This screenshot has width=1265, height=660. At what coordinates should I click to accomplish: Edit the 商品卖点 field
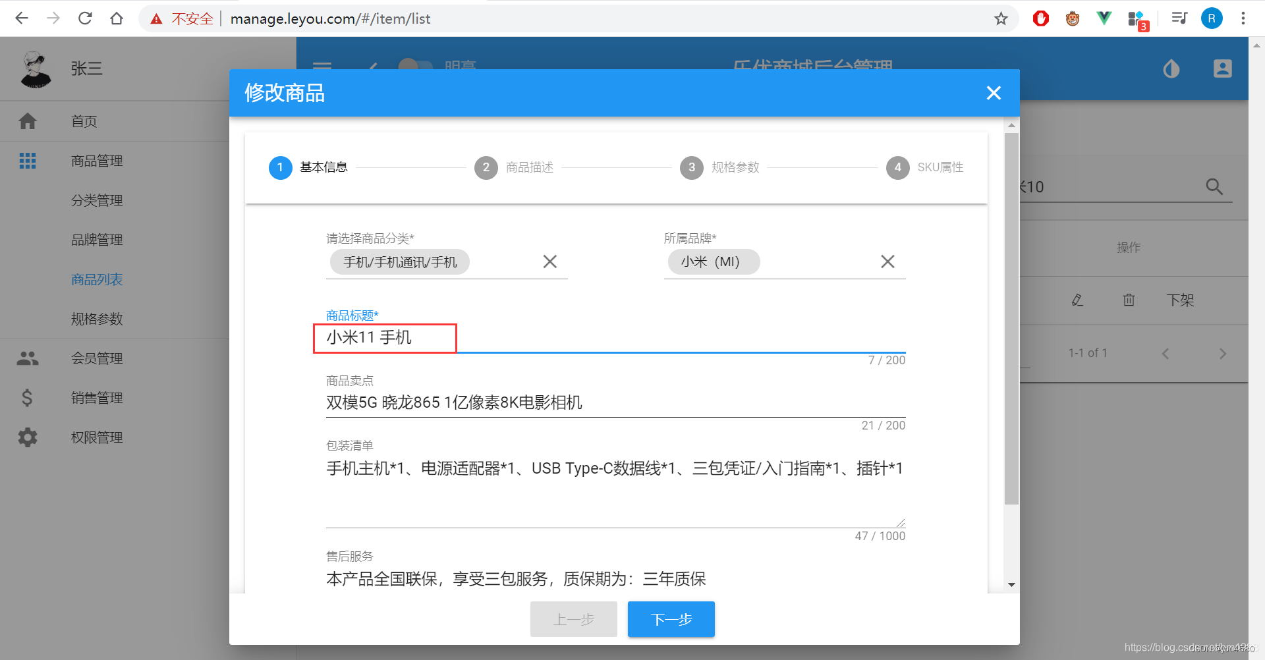(615, 402)
